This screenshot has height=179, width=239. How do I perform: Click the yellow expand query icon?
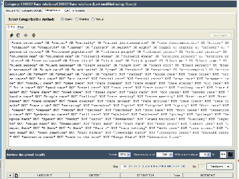coord(34,35)
